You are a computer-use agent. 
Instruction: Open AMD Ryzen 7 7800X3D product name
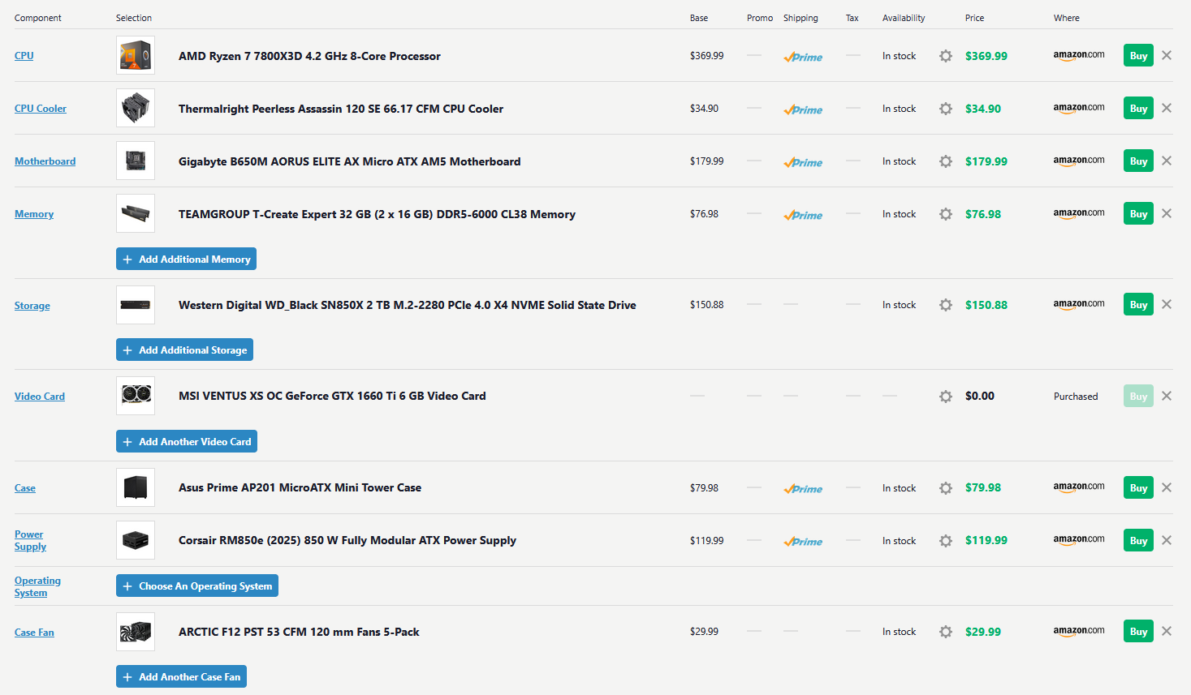click(309, 56)
